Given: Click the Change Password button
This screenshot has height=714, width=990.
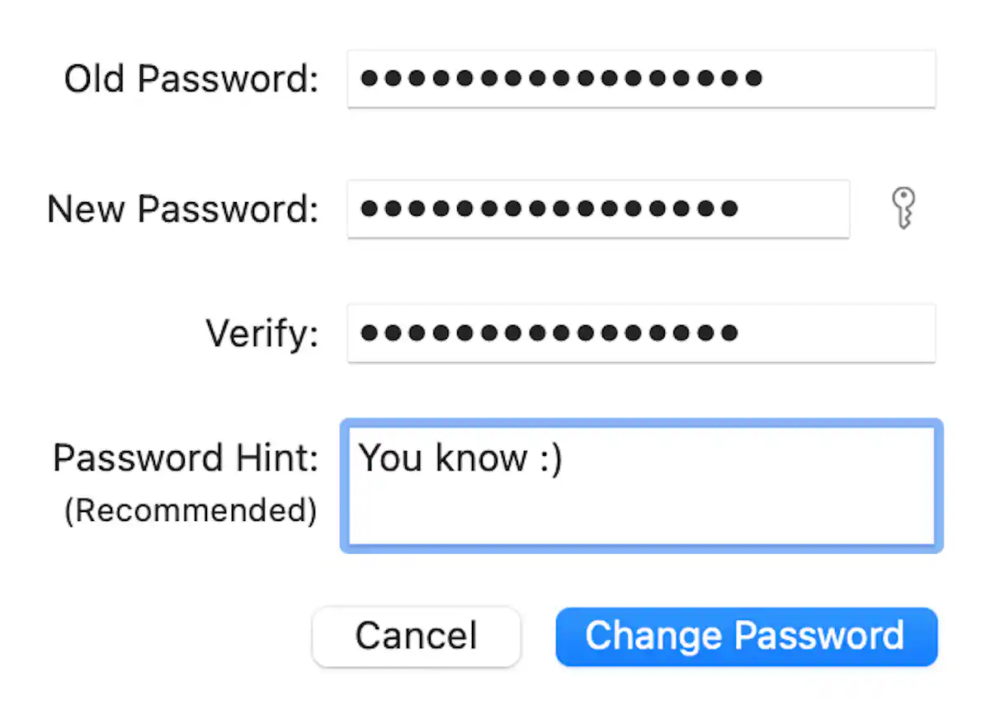Looking at the screenshot, I should tap(745, 636).
